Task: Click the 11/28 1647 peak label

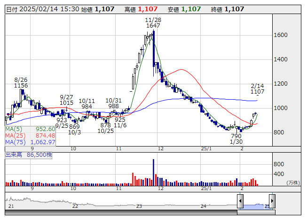Action: pos(153,22)
